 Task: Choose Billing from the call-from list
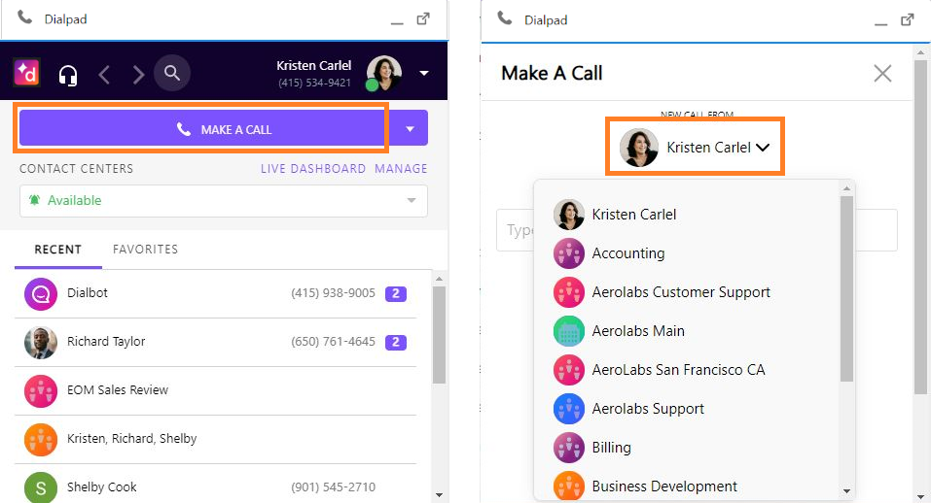(688, 448)
